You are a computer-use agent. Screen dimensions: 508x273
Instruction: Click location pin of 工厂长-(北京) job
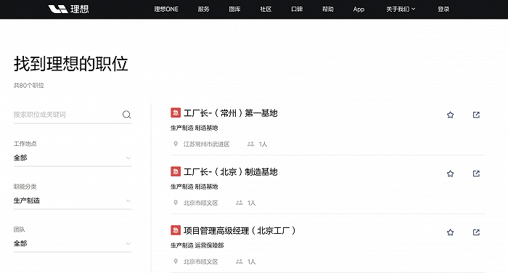coord(176,203)
